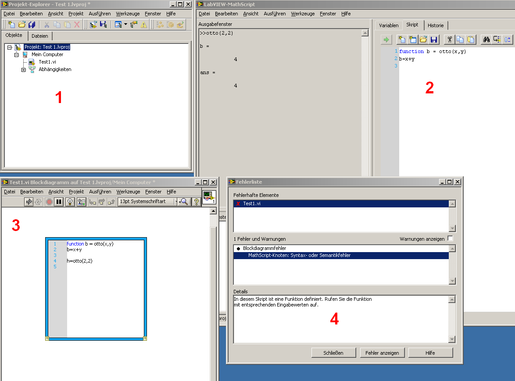The height and width of the screenshot is (381, 515).
Task: Collapse the Projekt: Test 1.lvproj tree node
Action: point(10,47)
